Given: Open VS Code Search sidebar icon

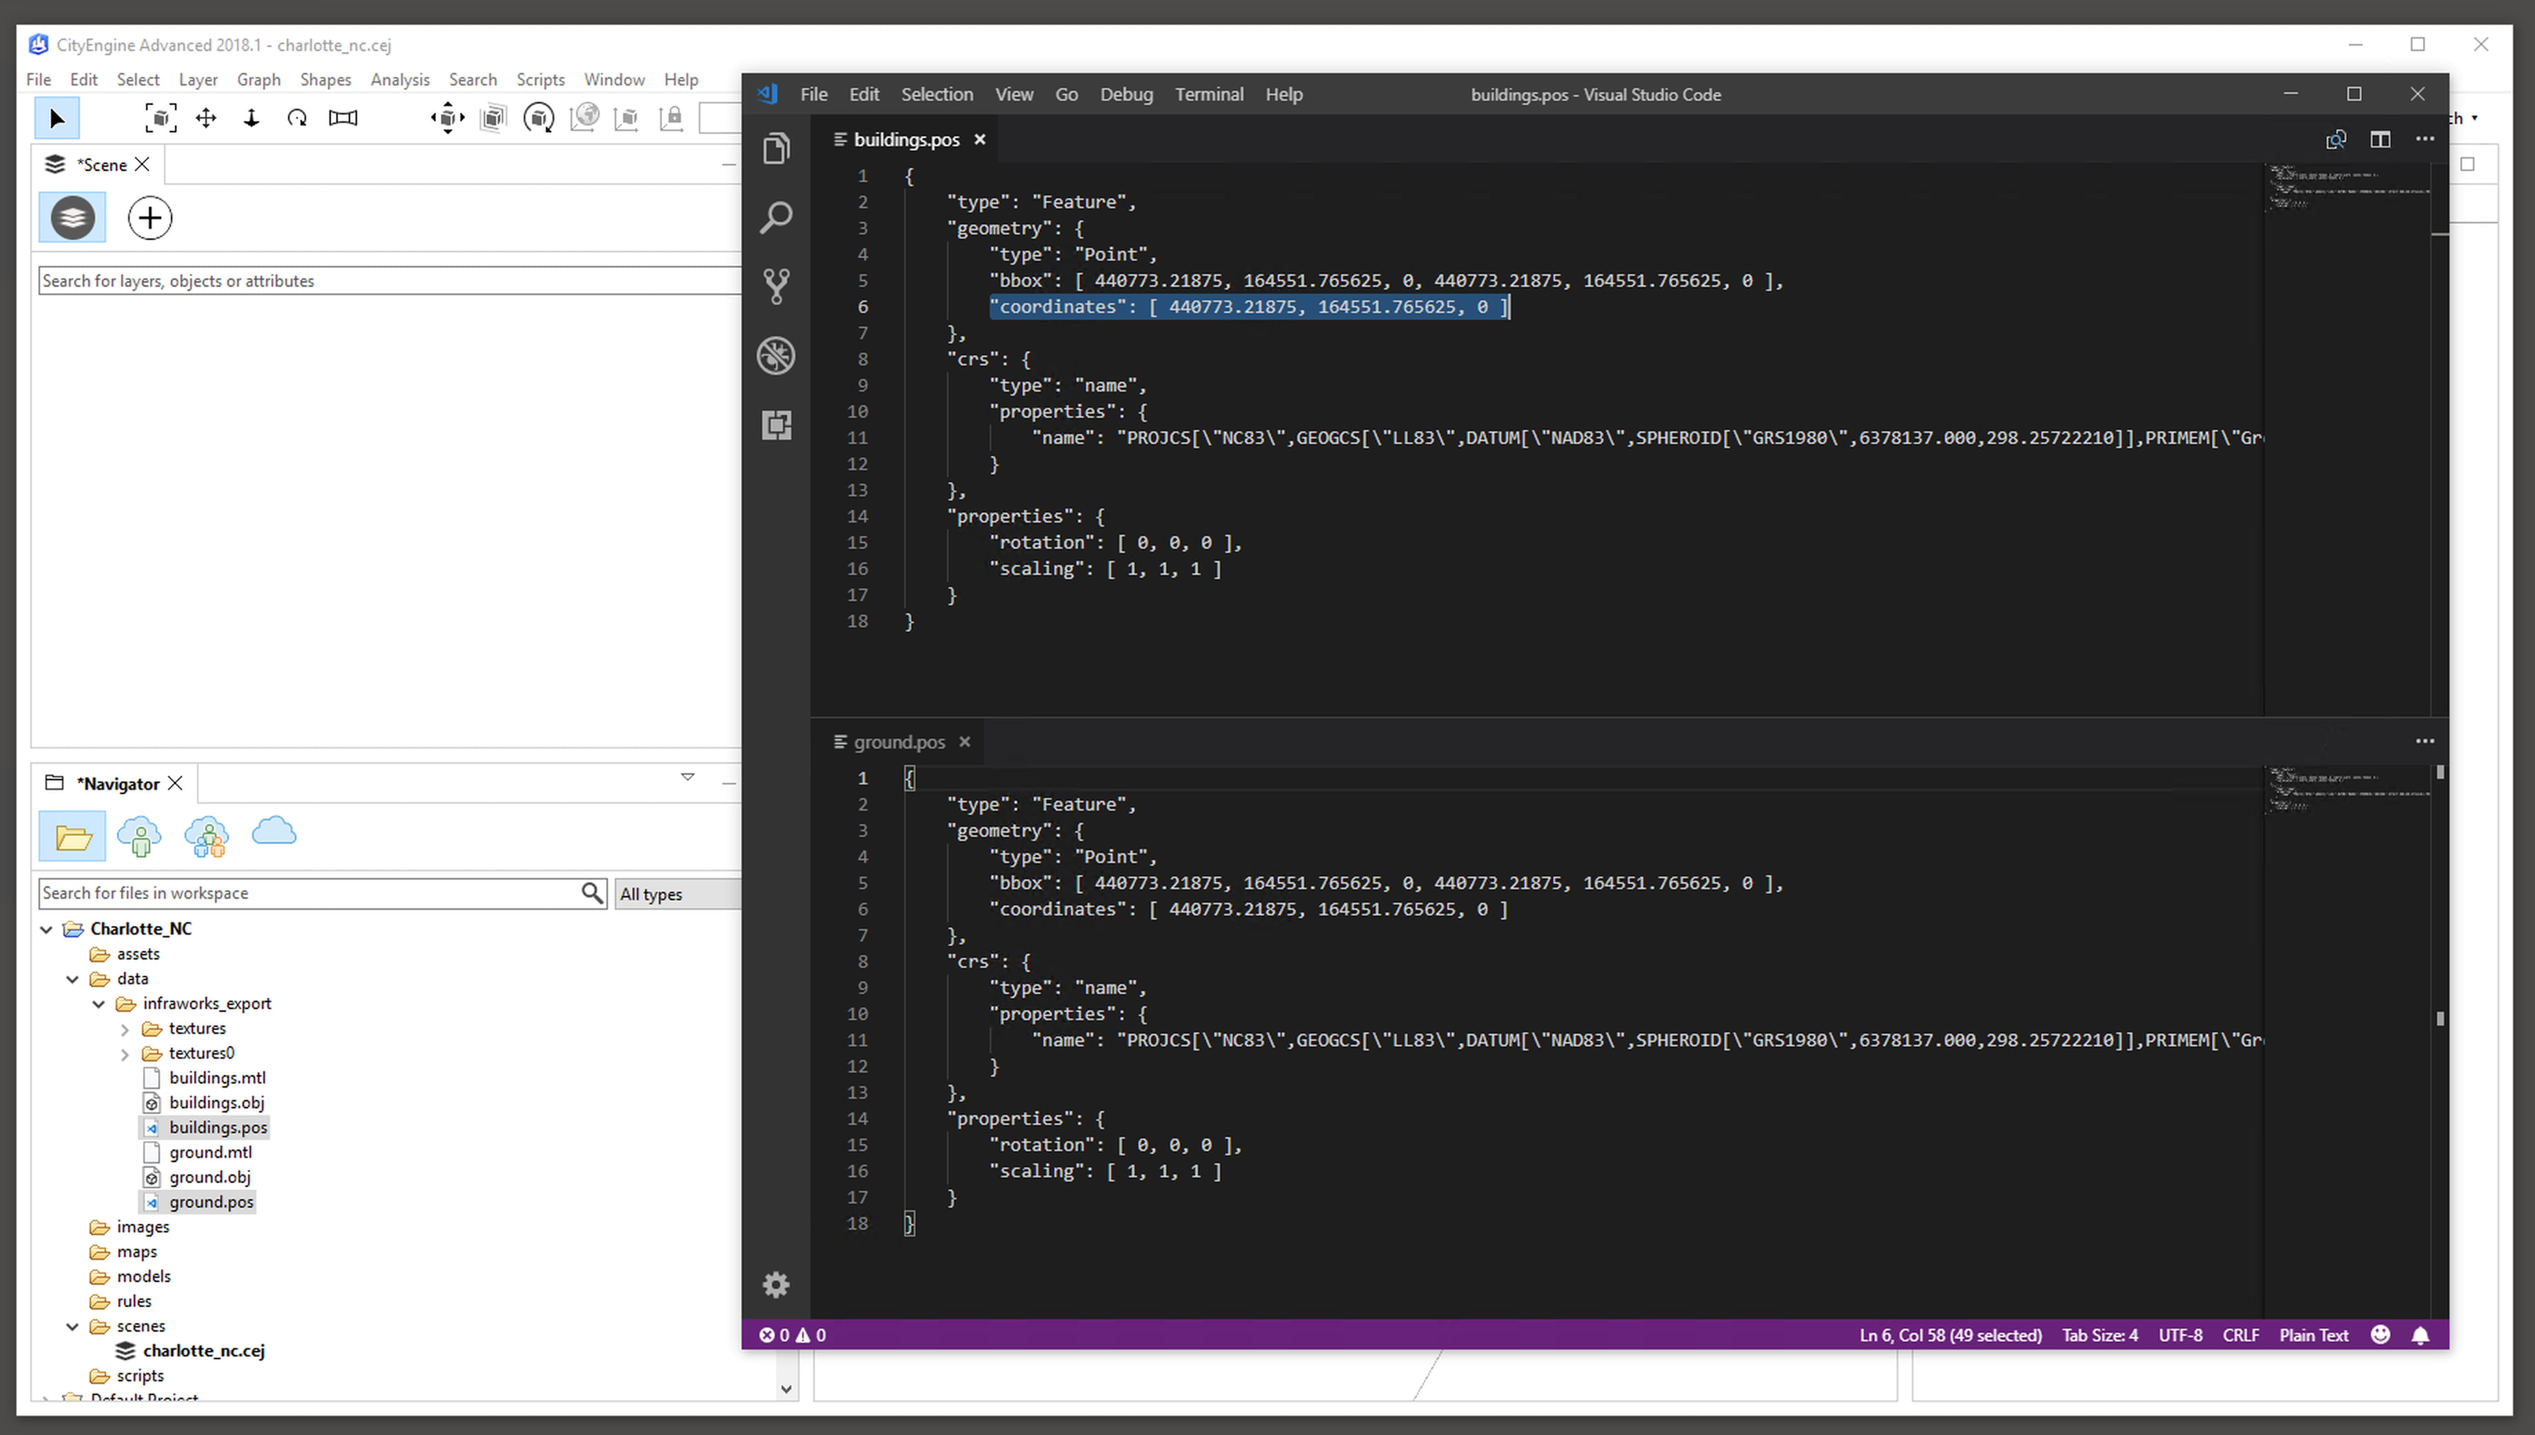Looking at the screenshot, I should point(776,217).
